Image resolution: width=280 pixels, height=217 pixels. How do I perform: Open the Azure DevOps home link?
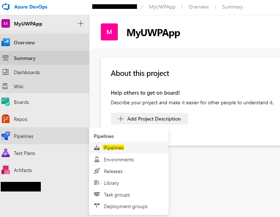tap(31, 7)
